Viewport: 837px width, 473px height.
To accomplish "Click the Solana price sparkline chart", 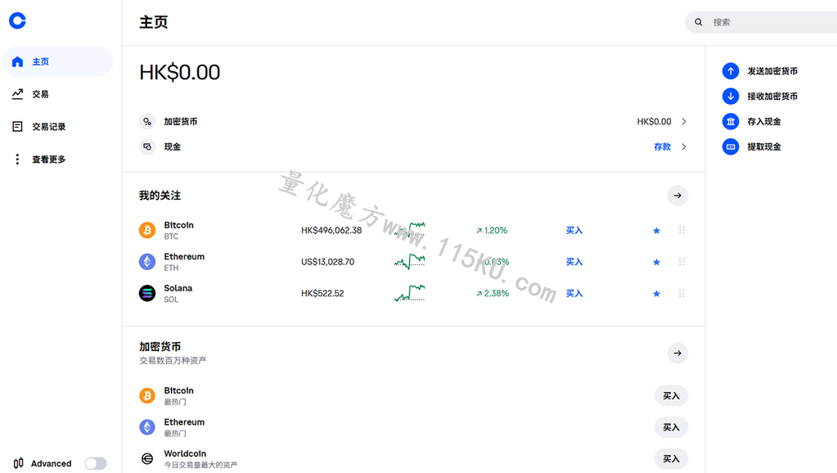I will click(x=409, y=293).
